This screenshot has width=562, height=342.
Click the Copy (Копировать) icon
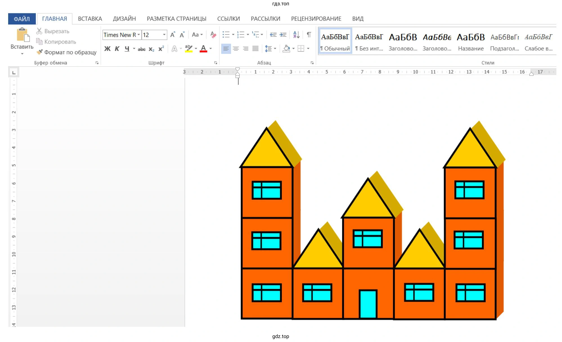coord(39,42)
